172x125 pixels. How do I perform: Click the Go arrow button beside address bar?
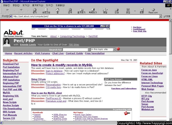point(167,16)
